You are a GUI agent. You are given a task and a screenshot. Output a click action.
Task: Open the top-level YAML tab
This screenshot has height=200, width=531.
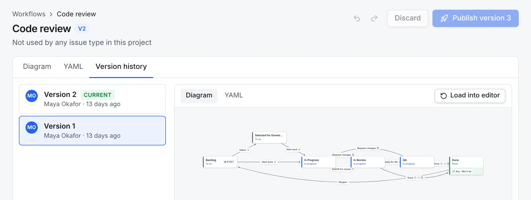tap(73, 67)
